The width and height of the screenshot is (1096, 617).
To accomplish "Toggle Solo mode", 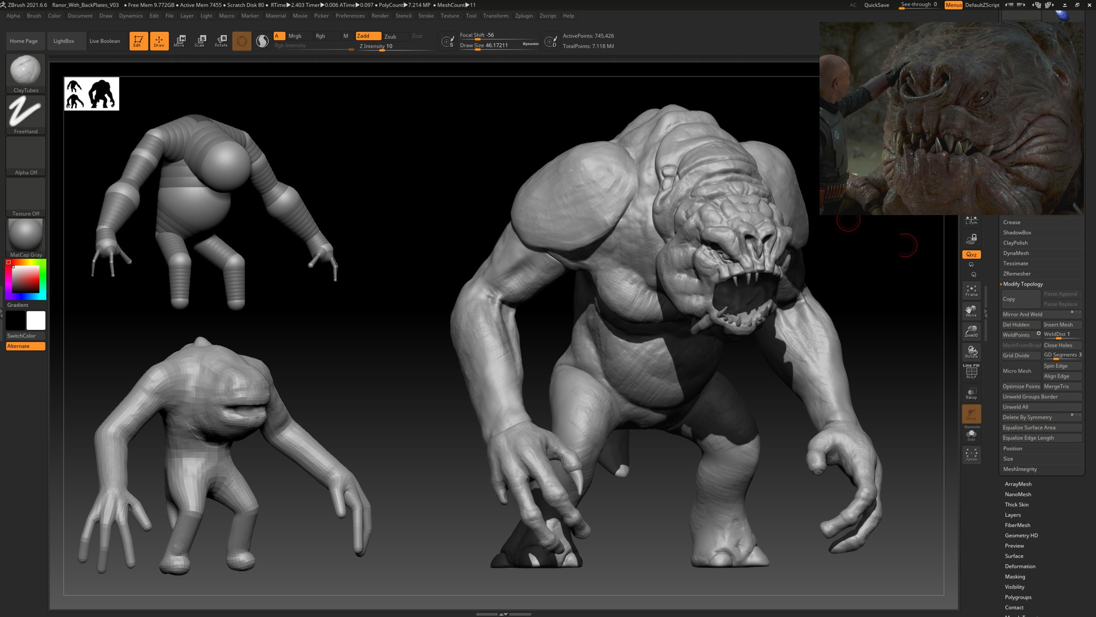I will coord(972,435).
